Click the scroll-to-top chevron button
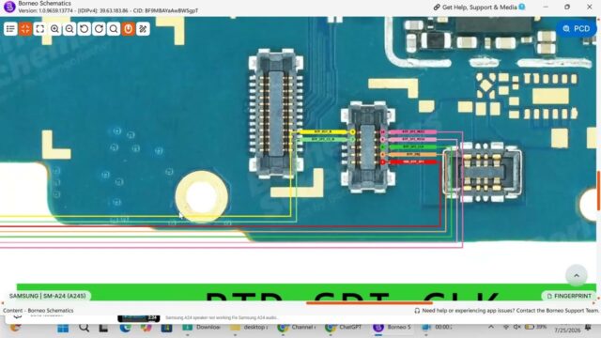 coord(576,275)
